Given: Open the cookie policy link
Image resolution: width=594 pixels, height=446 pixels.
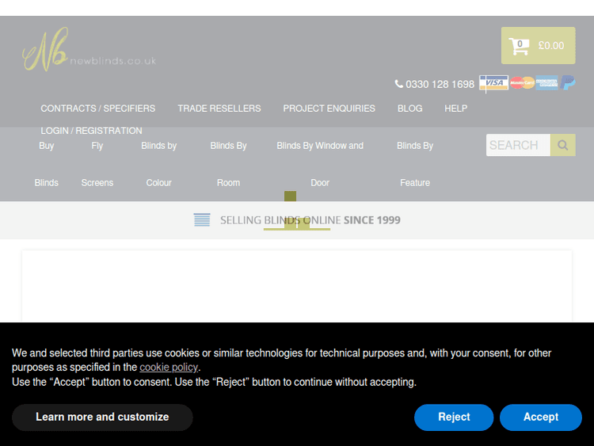Looking at the screenshot, I should [169, 368].
